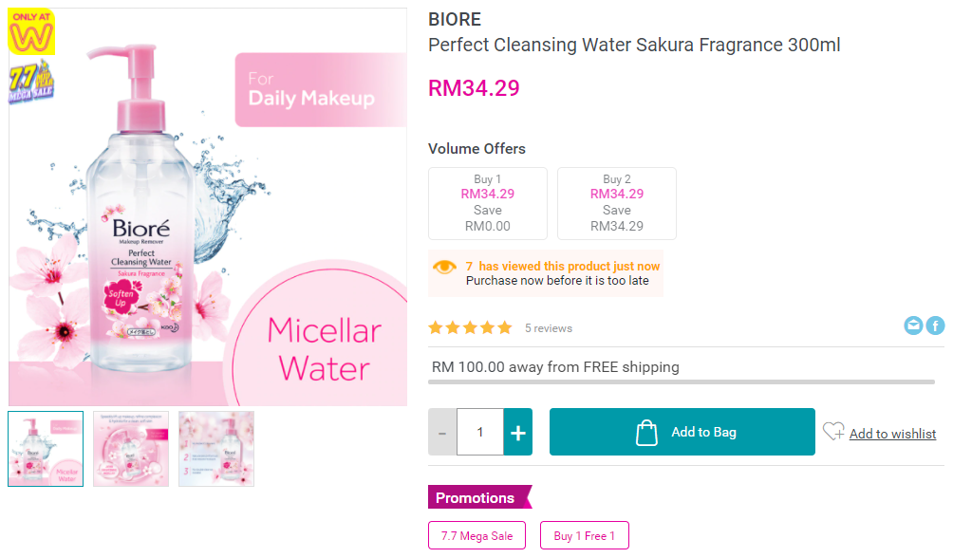The width and height of the screenshot is (953, 558).
Task: Select the second product thumbnail
Action: point(131,449)
